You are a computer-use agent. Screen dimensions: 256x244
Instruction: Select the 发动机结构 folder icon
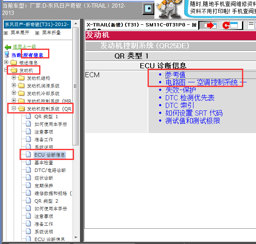21,78
